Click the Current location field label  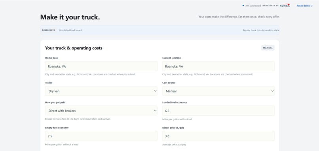coord(171,58)
